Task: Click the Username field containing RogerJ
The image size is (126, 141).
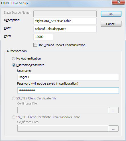Action: point(68,77)
